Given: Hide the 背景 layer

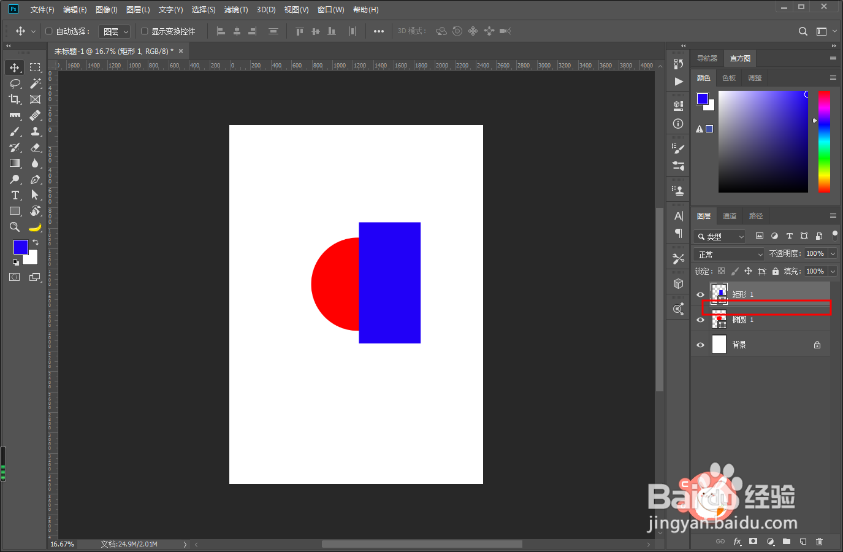Looking at the screenshot, I should (700, 345).
